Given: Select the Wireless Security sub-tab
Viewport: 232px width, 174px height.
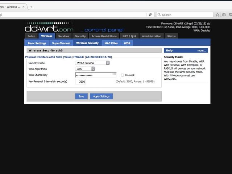Looking at the screenshot, I should (87, 43).
